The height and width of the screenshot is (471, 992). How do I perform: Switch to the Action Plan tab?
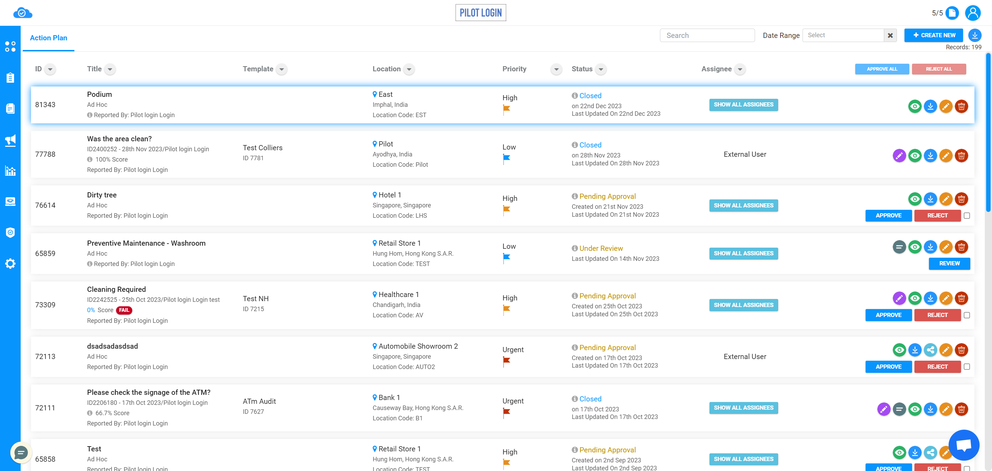click(49, 38)
